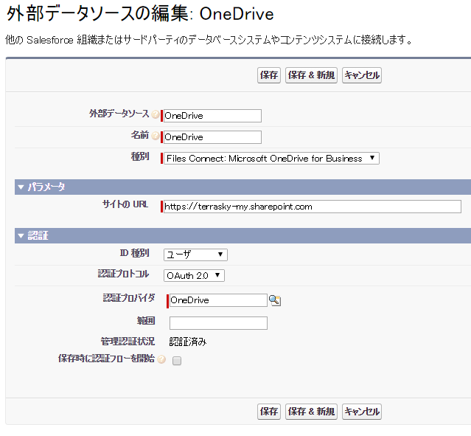Open the 認証プロトコル OAuth 2.0 dropdown
The width and height of the screenshot is (471, 436).
pos(194,275)
